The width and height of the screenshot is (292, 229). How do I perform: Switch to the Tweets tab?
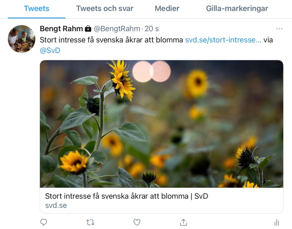[36, 9]
